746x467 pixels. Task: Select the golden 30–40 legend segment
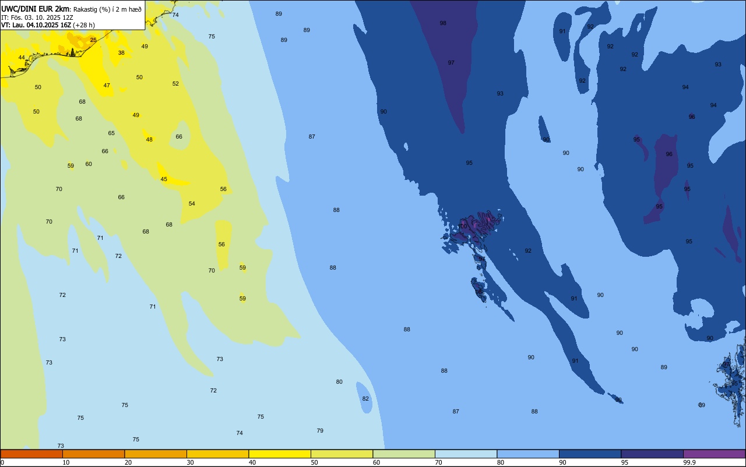point(217,454)
